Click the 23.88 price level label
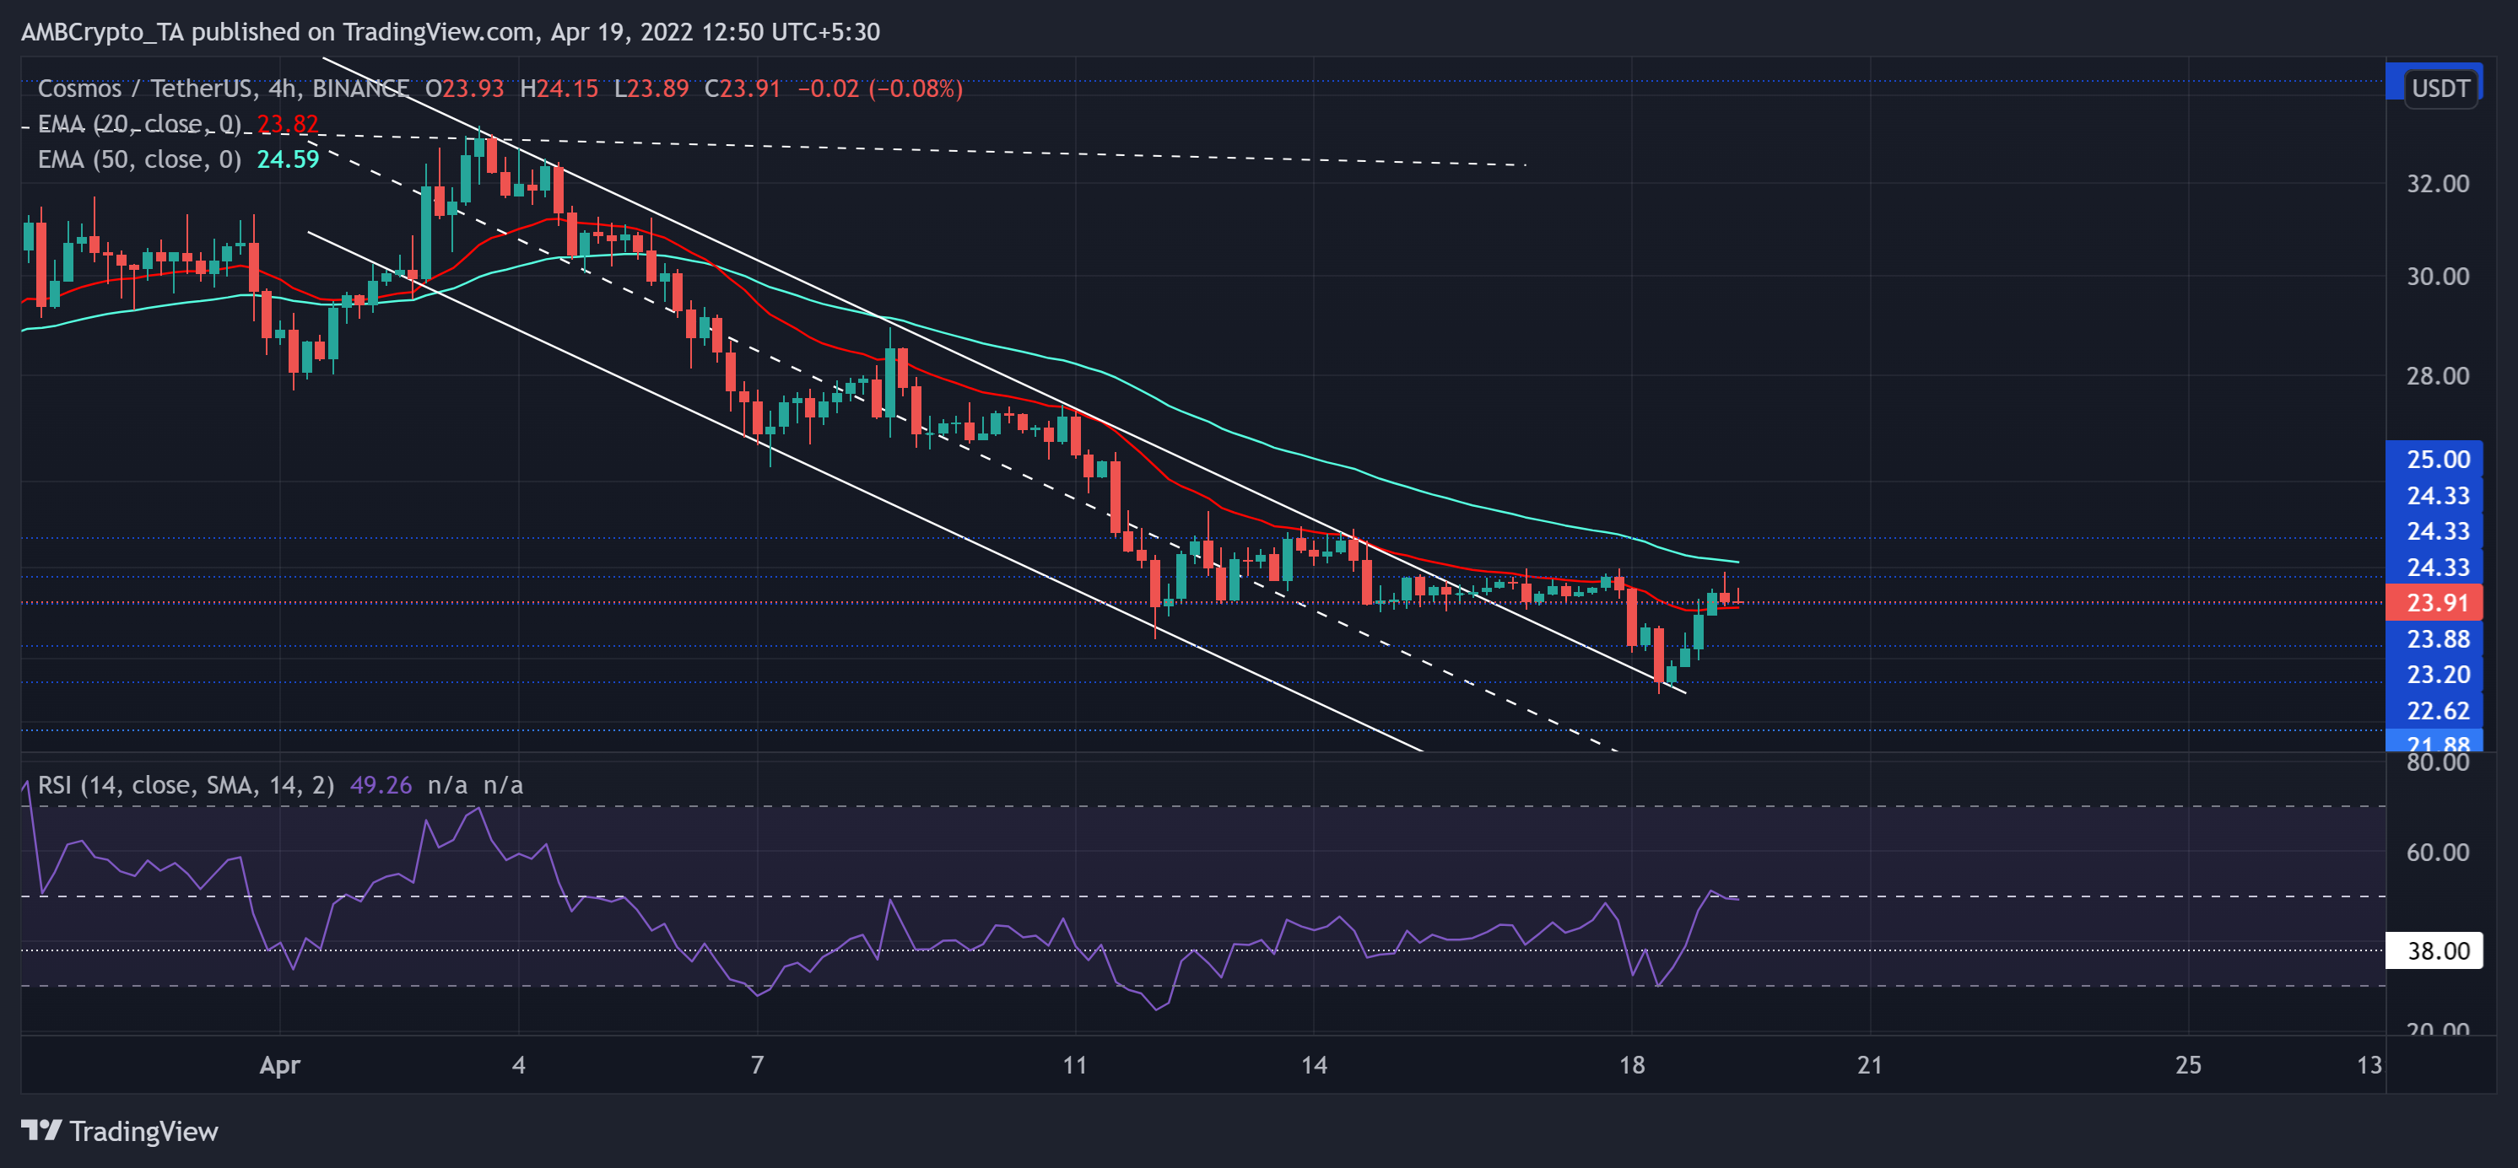Viewport: 2518px width, 1168px height. pyautogui.click(x=2436, y=638)
